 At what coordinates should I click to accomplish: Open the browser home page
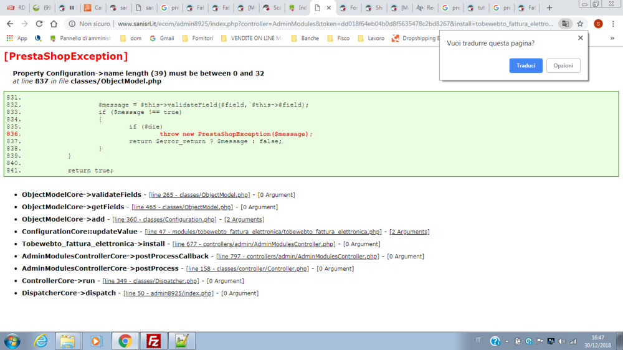coord(54,24)
